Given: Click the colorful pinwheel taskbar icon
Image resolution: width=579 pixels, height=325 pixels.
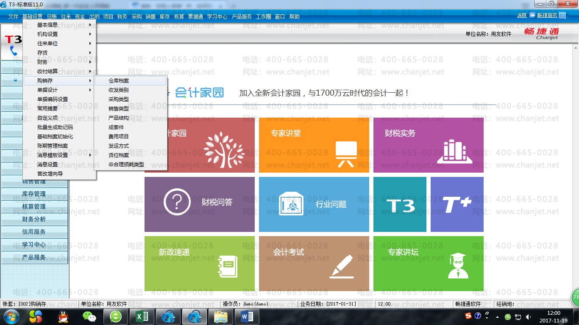Looking at the screenshot, I should (x=36, y=317).
